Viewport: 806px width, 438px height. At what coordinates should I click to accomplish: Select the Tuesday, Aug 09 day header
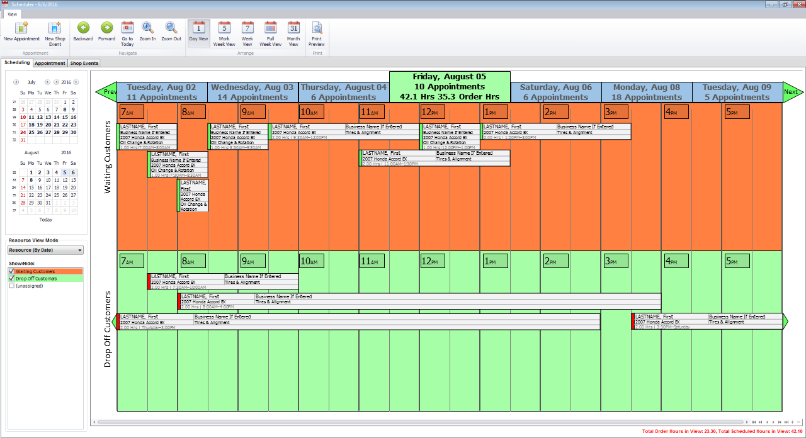[x=737, y=92]
